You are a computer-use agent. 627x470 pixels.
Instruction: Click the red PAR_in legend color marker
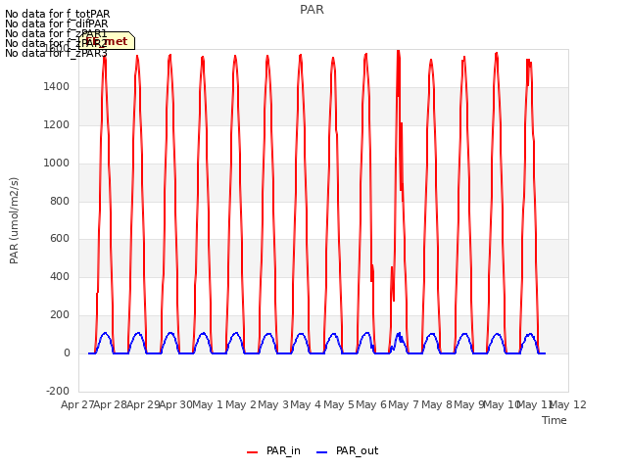[x=253, y=452]
